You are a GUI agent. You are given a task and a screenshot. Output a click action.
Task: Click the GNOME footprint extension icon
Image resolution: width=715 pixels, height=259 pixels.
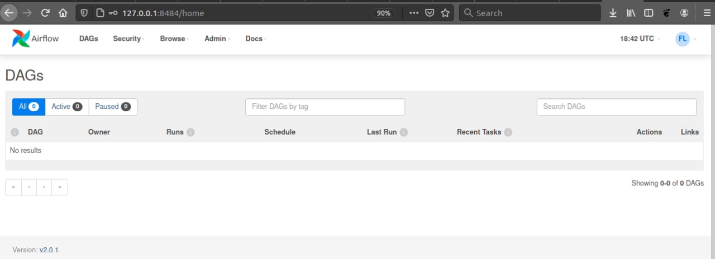(x=666, y=13)
